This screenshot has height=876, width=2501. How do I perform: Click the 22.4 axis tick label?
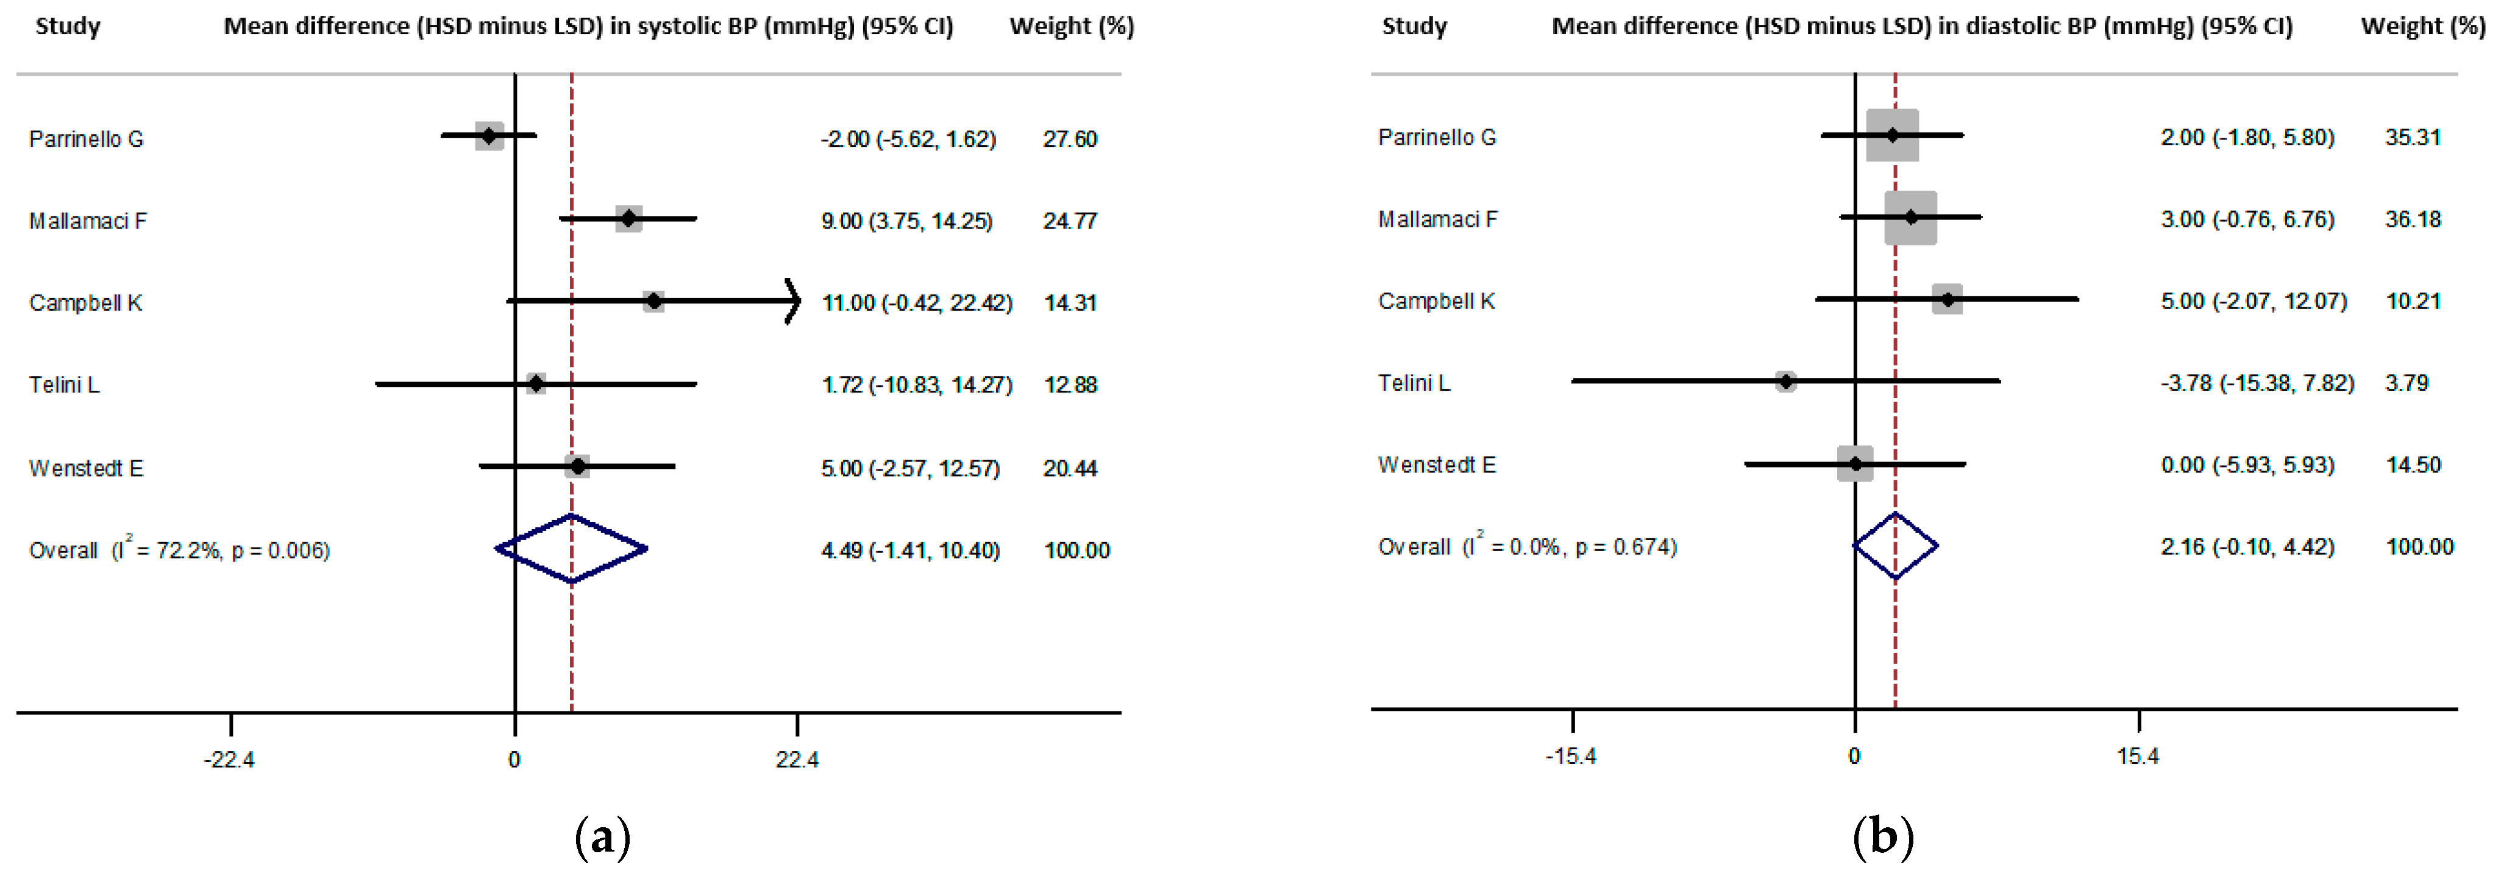796,760
